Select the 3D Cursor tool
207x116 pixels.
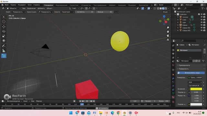point(4,22)
